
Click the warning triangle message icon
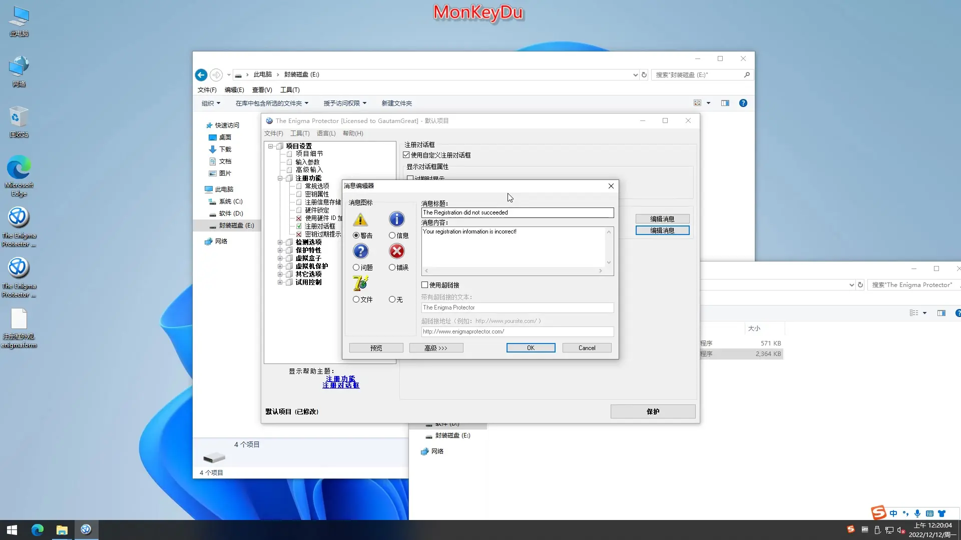pos(360,219)
